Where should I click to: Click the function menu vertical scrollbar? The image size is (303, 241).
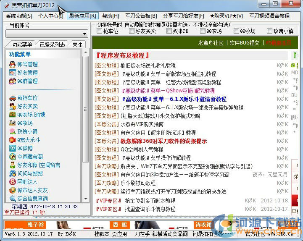86,126
